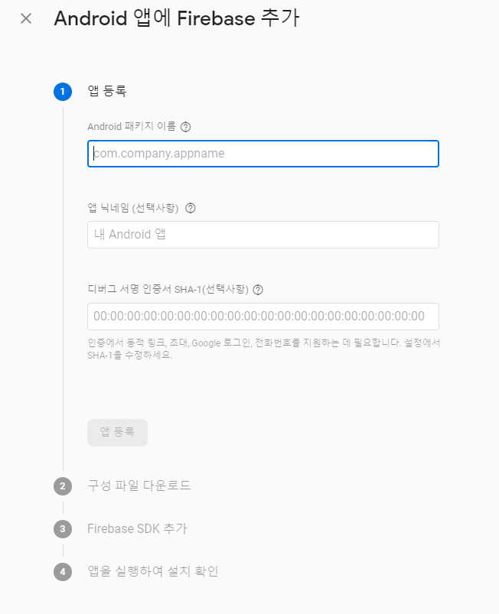Click the SHA-1 certificate input field
The width and height of the screenshot is (499, 614).
click(x=263, y=317)
